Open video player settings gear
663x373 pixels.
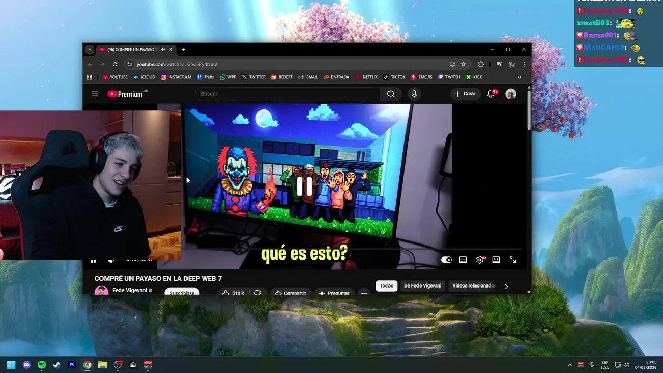tap(480, 260)
